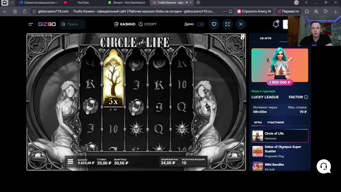Click the БАЛАНС 9.622,60 ₽ value
This screenshot has height=192, width=341.
(86, 163)
